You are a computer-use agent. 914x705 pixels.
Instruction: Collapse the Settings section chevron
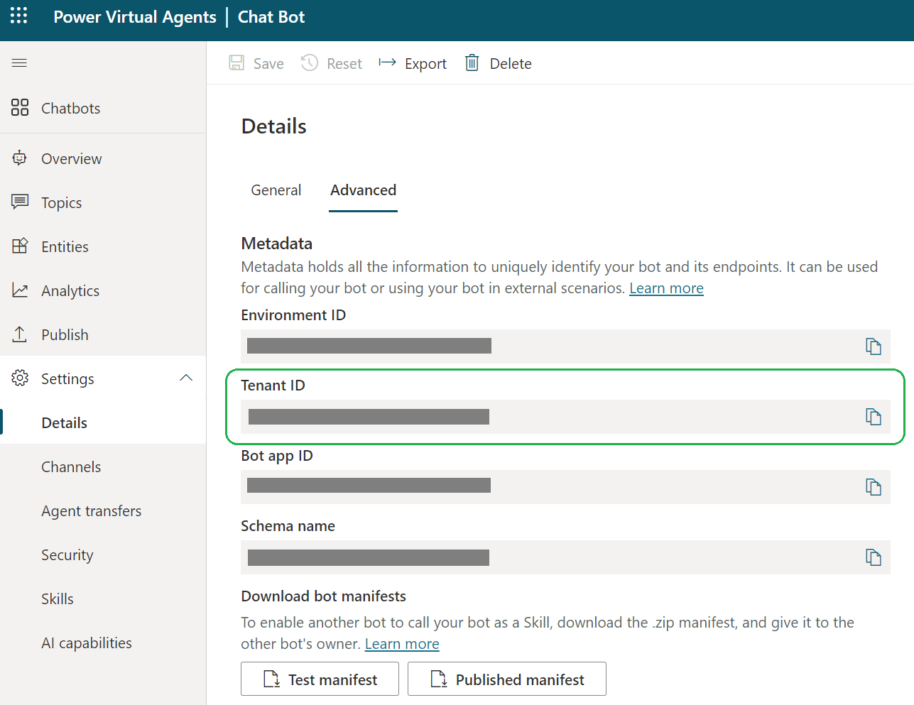186,378
